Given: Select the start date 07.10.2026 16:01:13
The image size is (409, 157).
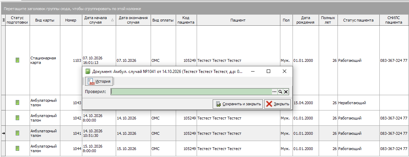Looking at the screenshot, I should click(x=99, y=60).
